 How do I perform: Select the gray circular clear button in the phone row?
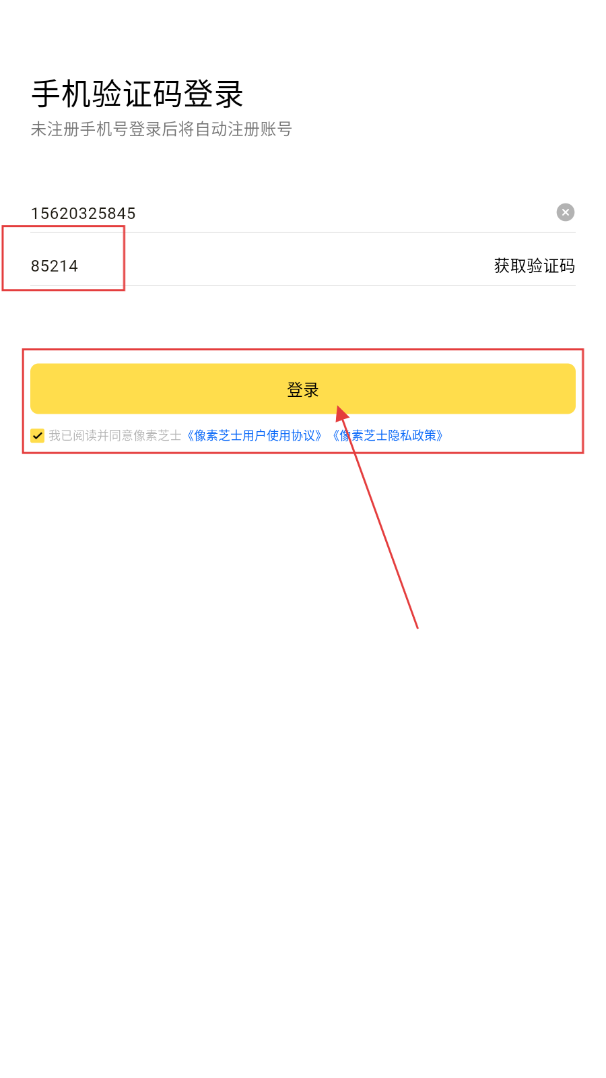pos(566,212)
